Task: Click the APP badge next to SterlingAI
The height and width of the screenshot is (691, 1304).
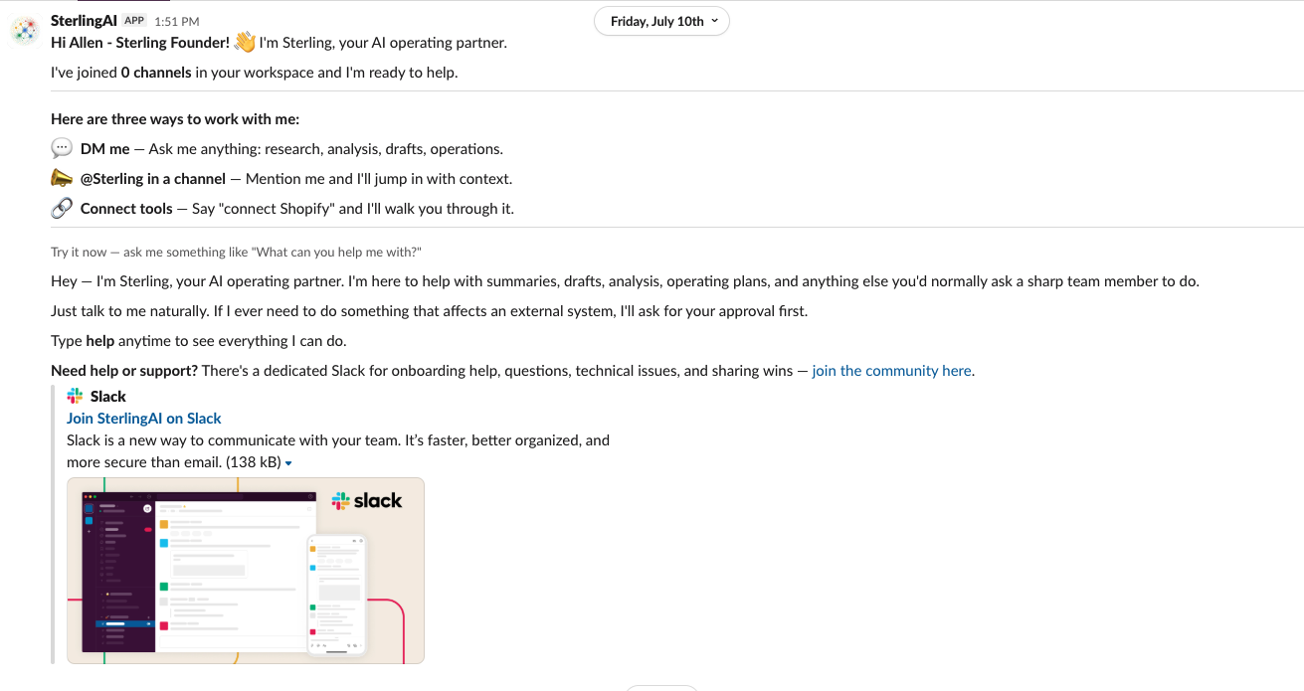Action: [x=134, y=21]
